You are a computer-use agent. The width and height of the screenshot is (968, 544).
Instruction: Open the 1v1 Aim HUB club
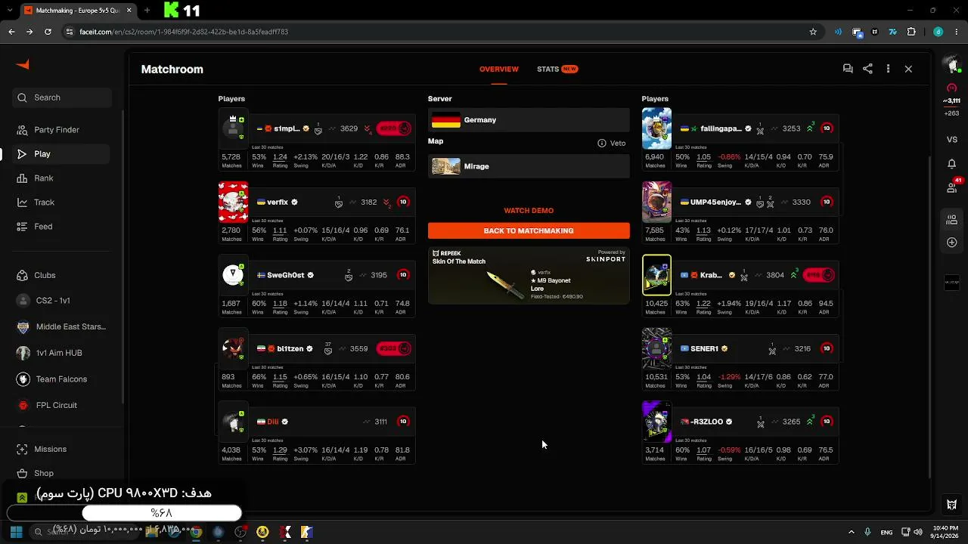(x=61, y=353)
